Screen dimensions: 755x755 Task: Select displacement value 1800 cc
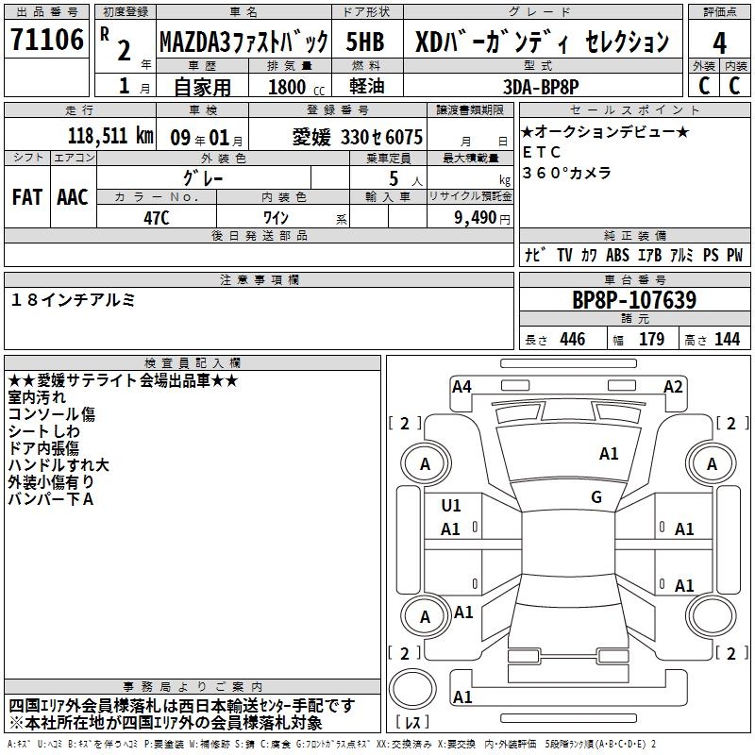296,87
